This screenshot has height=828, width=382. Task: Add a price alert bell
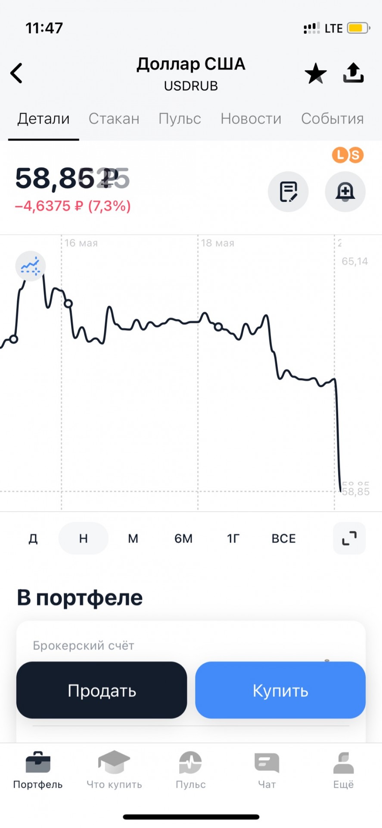click(x=345, y=191)
